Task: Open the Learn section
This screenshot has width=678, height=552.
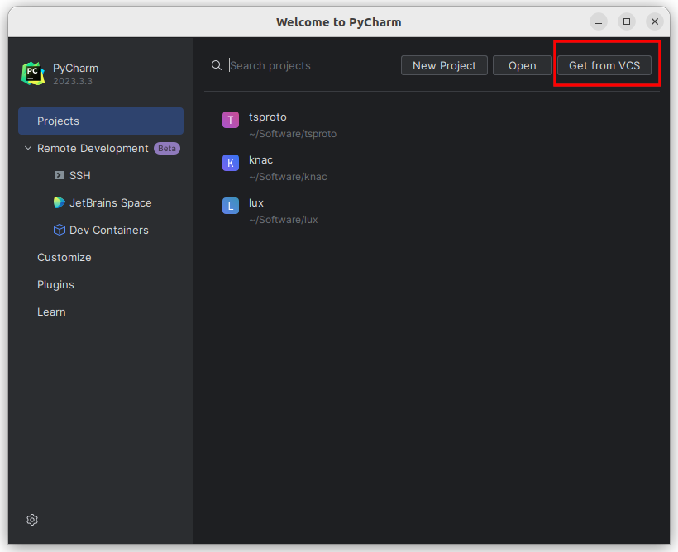Action: click(x=51, y=312)
